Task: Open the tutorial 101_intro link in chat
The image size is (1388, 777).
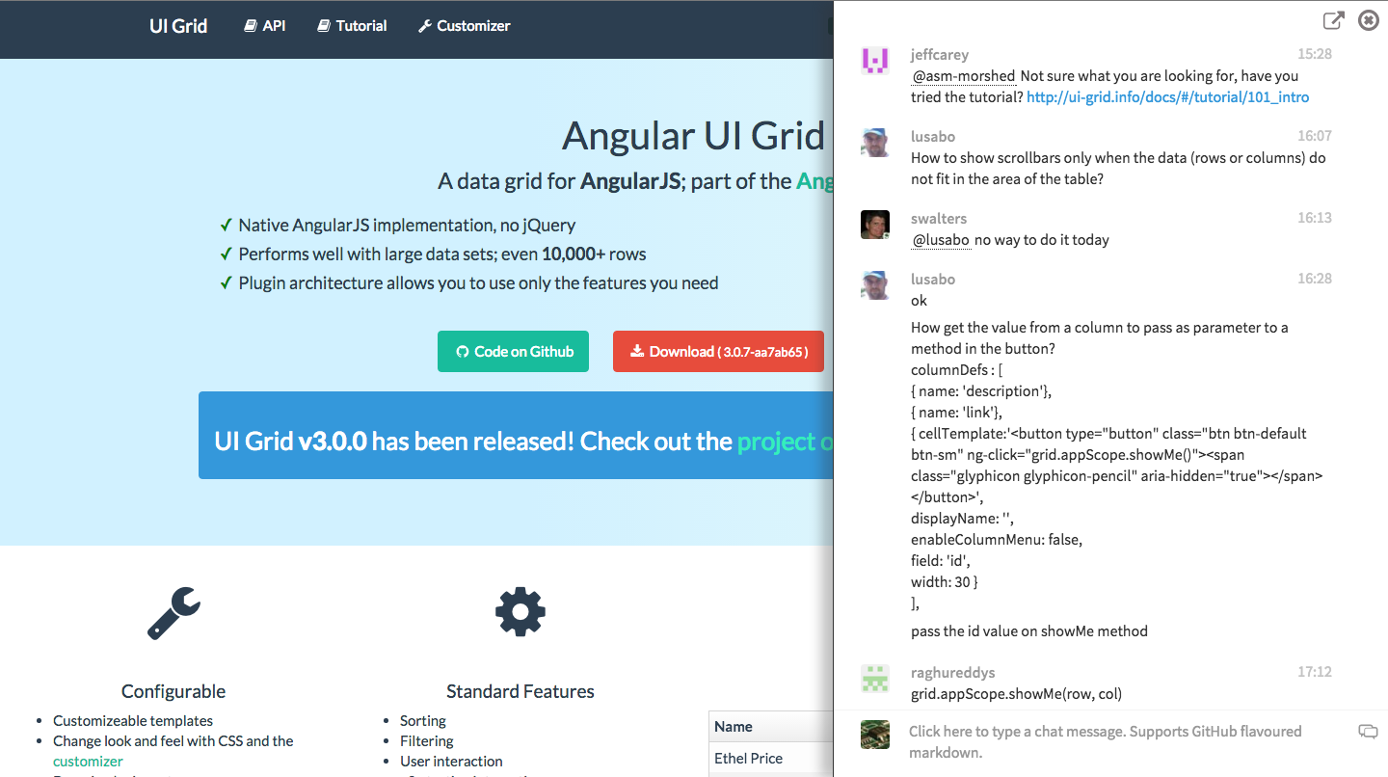Action: click(x=1167, y=96)
